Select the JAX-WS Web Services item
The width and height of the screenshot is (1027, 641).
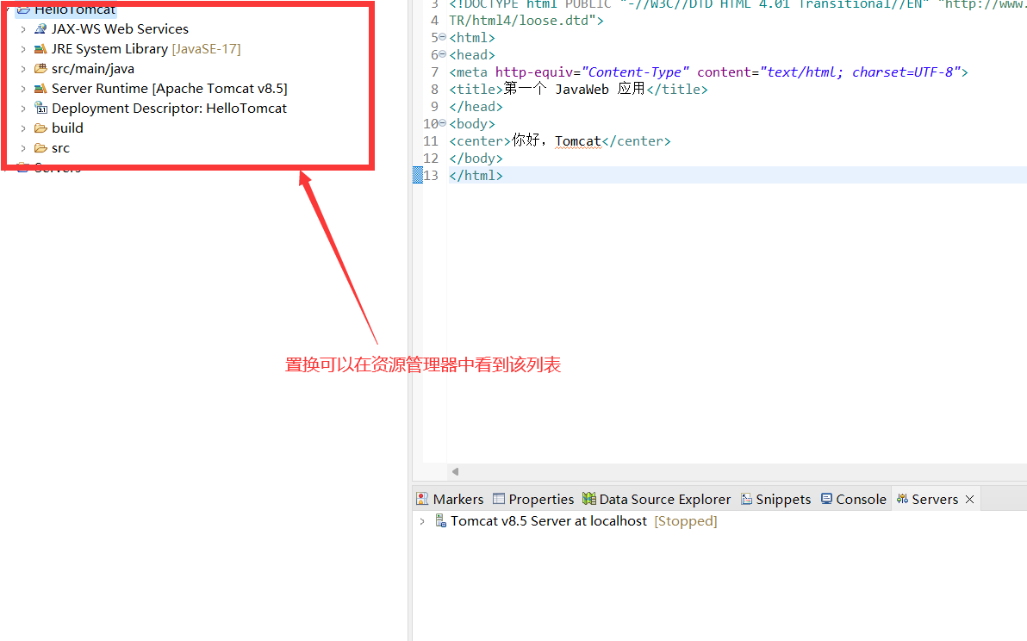click(x=120, y=28)
